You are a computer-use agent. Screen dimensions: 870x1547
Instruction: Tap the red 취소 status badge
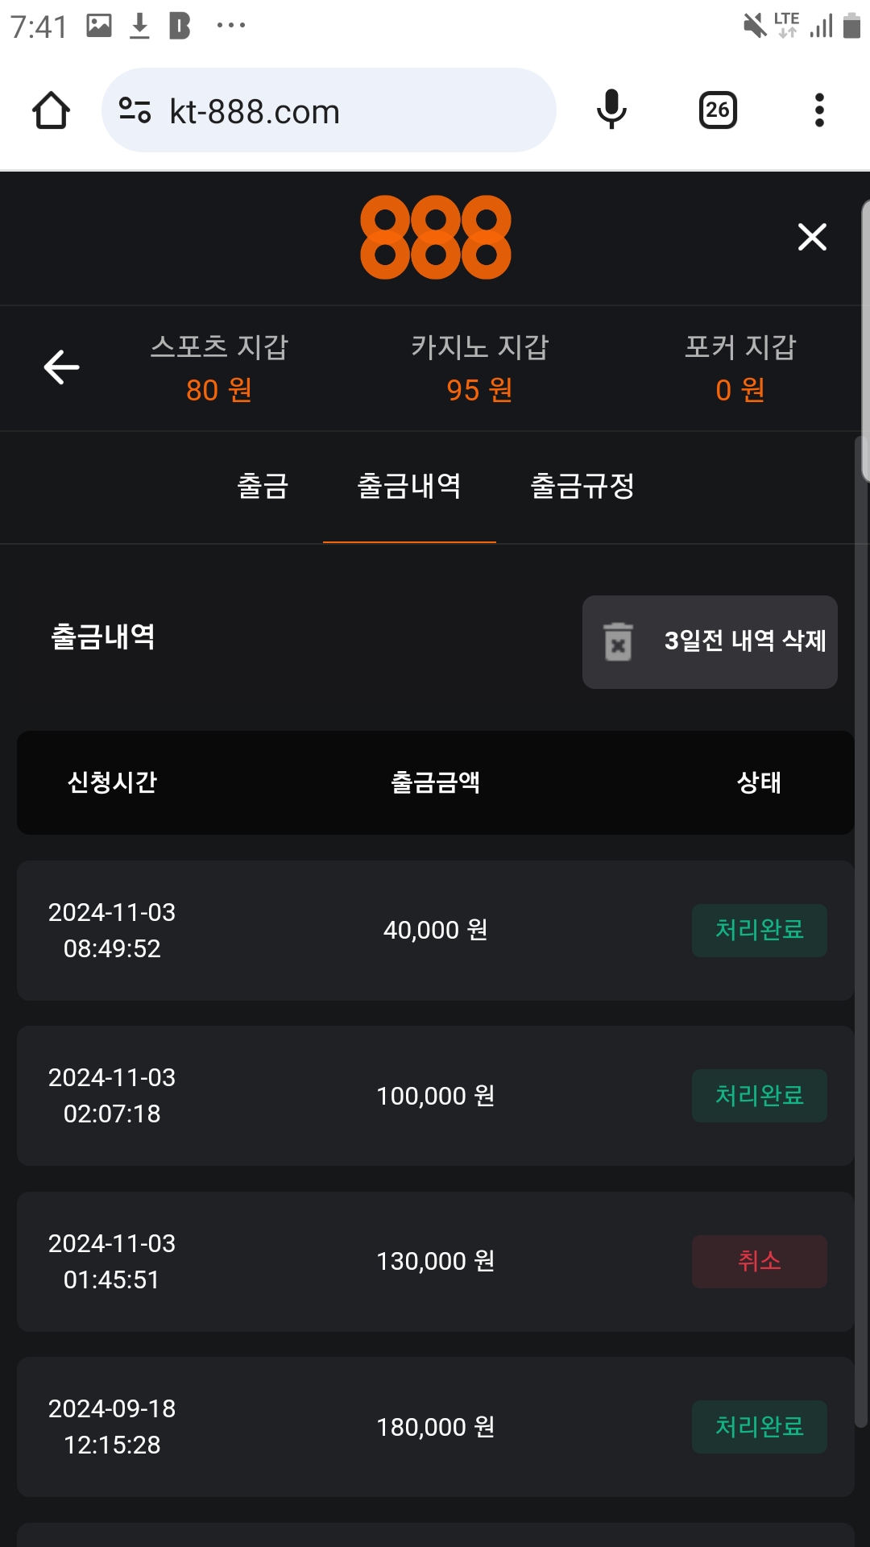(759, 1261)
